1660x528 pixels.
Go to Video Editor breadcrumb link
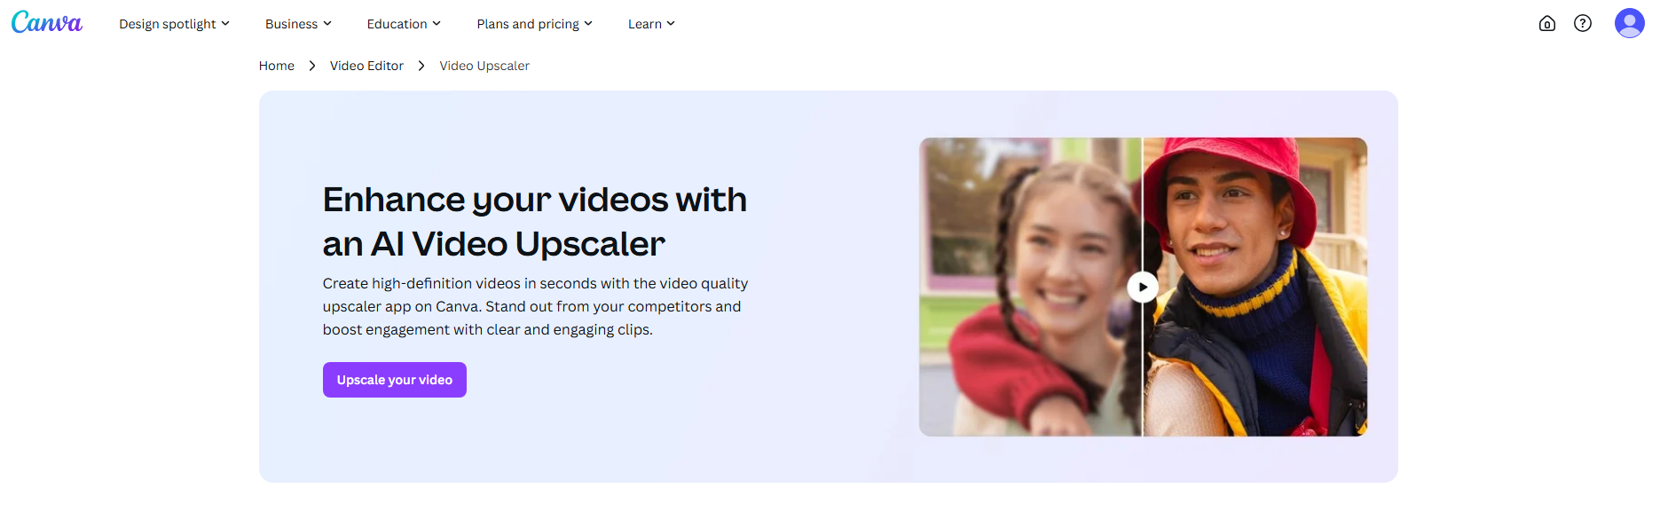[366, 66]
